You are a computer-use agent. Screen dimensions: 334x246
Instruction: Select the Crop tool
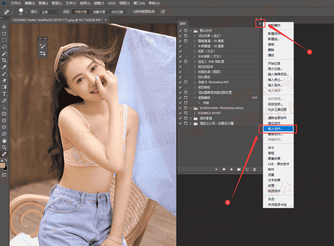pyautogui.click(x=4, y=60)
